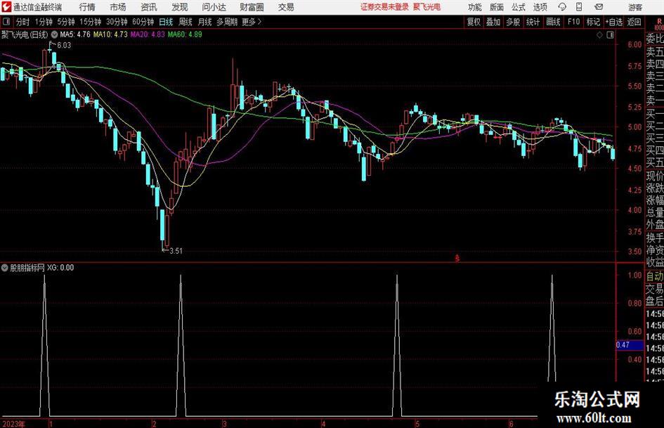Switch to the 15分钟 period tab

pos(90,22)
